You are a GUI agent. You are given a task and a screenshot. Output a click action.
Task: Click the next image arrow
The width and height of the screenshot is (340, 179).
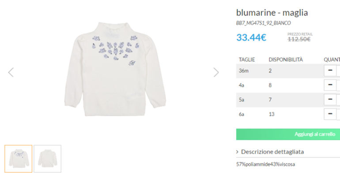216,72
